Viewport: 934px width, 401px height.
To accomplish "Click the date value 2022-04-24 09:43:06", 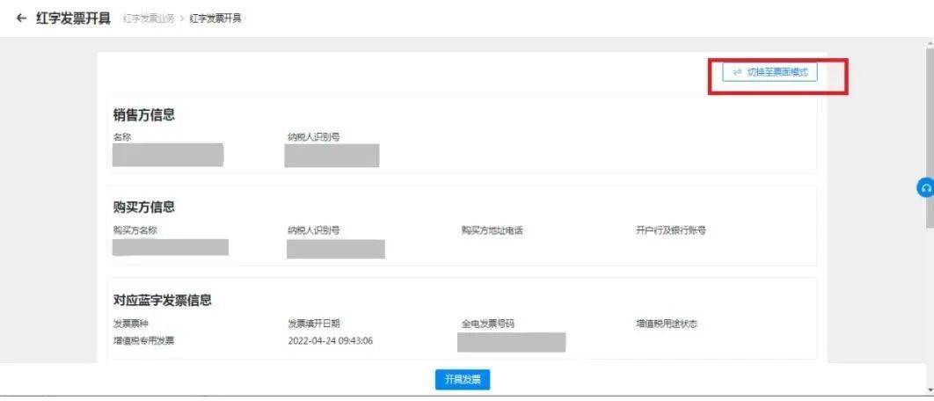I will click(x=331, y=341).
